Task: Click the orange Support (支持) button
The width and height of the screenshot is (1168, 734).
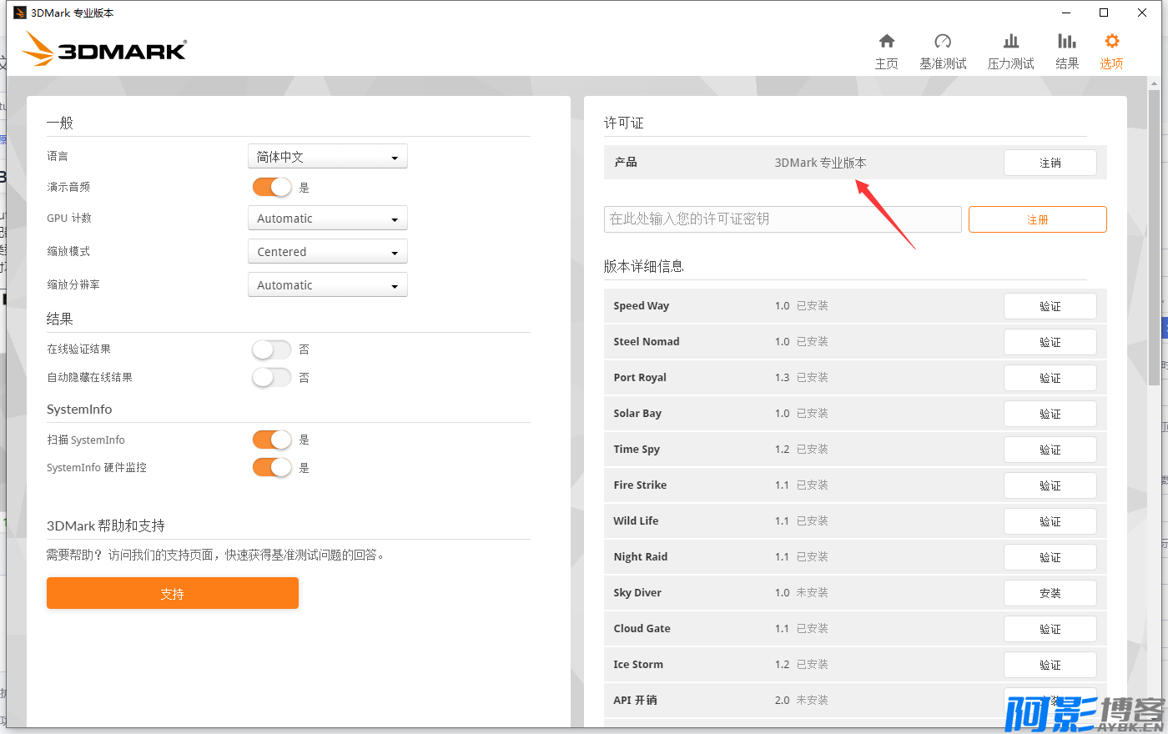Action: (172, 593)
